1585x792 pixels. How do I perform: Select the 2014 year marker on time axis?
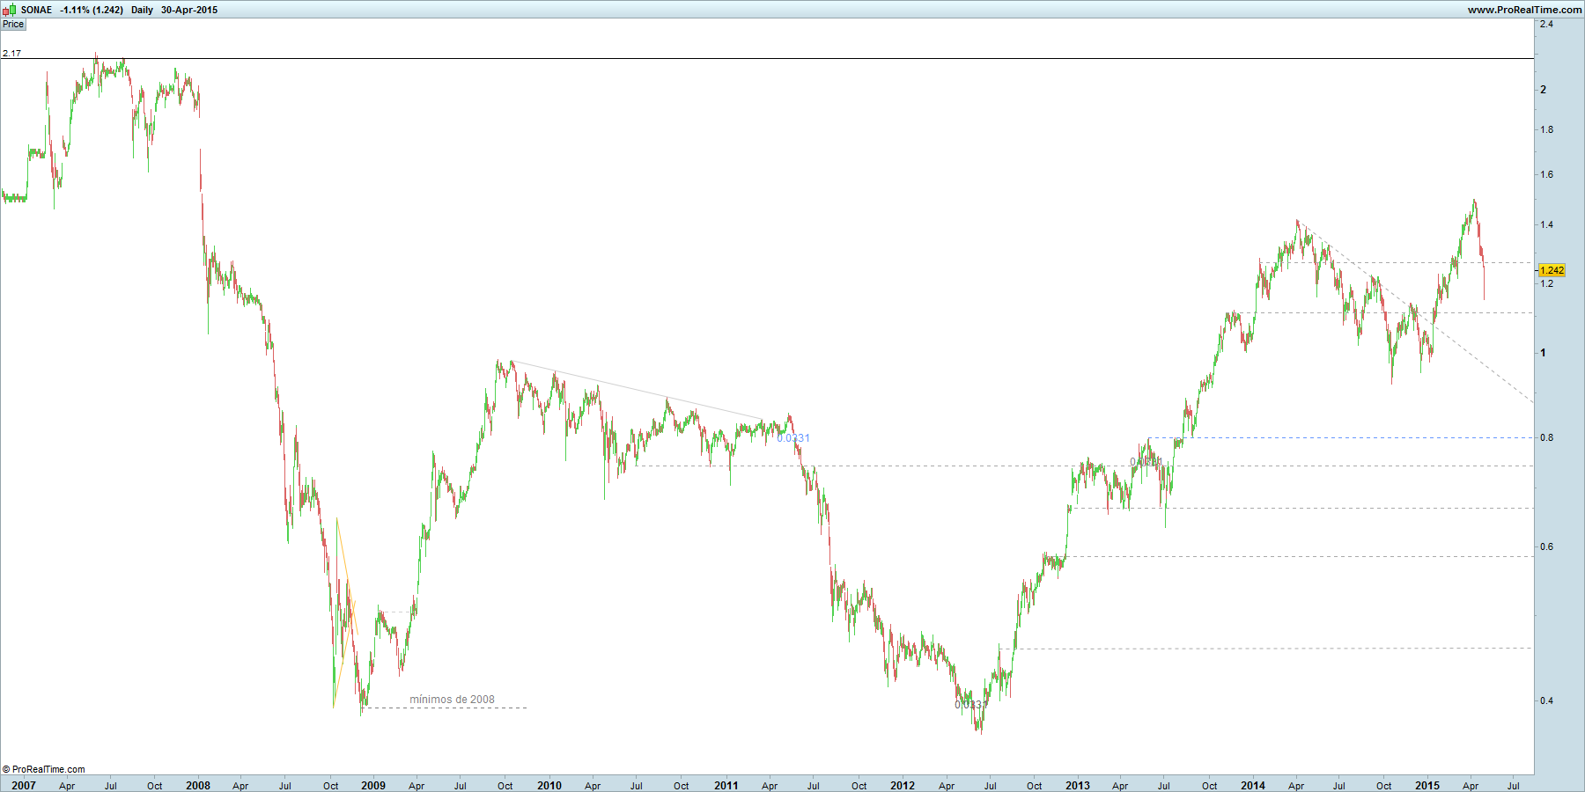click(1253, 785)
